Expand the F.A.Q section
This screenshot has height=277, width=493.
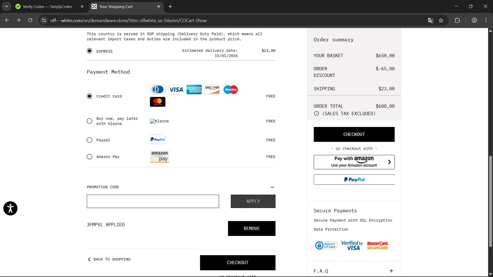pyautogui.click(x=391, y=271)
